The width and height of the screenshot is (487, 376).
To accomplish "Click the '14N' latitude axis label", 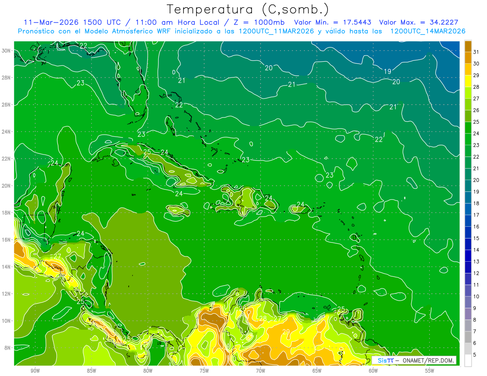I will [x=6, y=267].
